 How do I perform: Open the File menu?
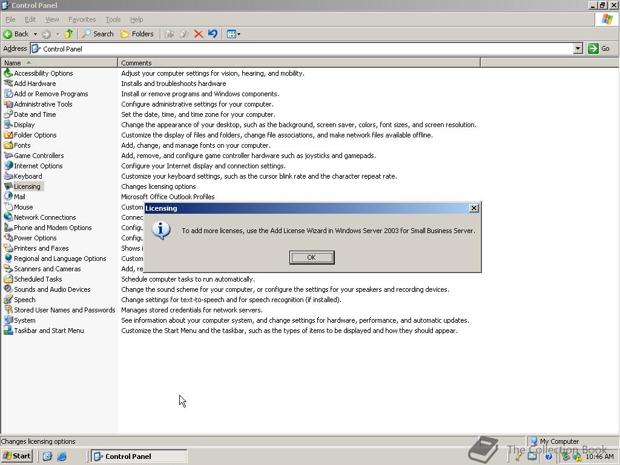tap(10, 19)
